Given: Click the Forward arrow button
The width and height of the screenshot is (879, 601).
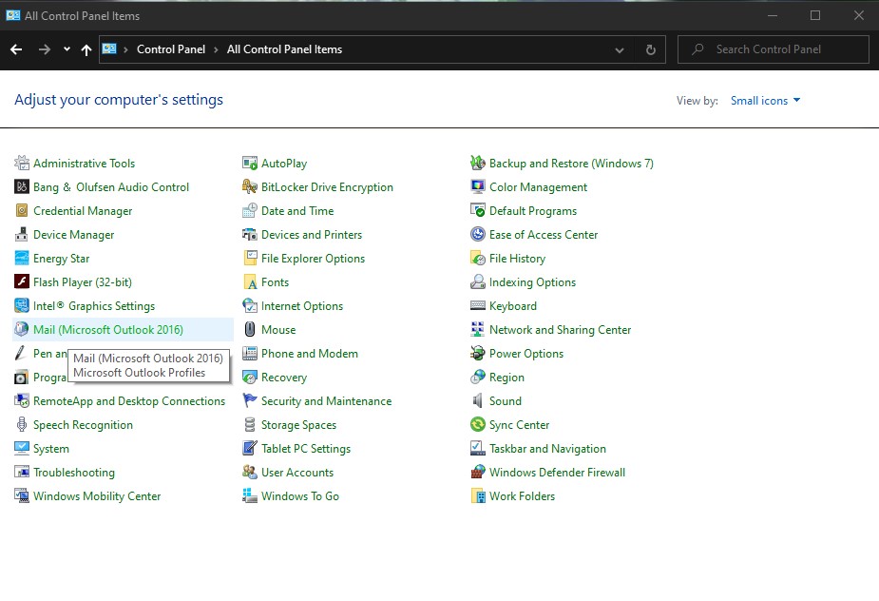Looking at the screenshot, I should coord(45,49).
